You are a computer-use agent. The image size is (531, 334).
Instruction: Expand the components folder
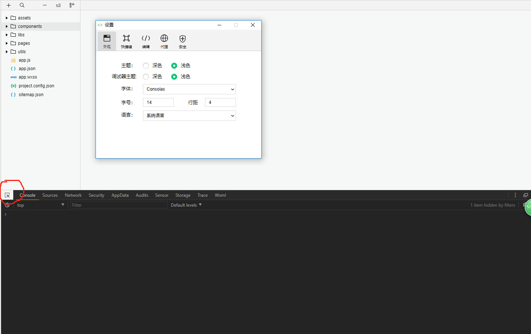(x=30, y=26)
